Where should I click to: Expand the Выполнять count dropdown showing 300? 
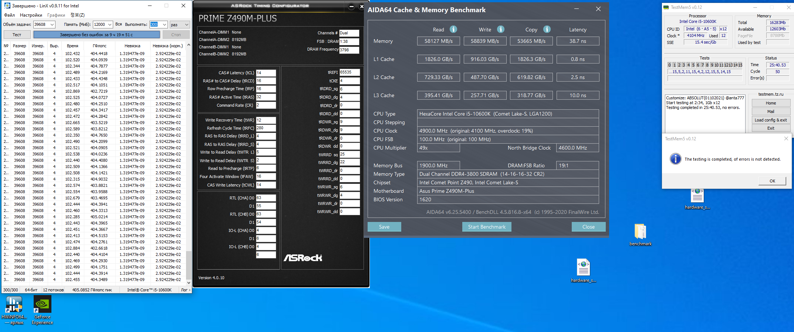tap(165, 25)
